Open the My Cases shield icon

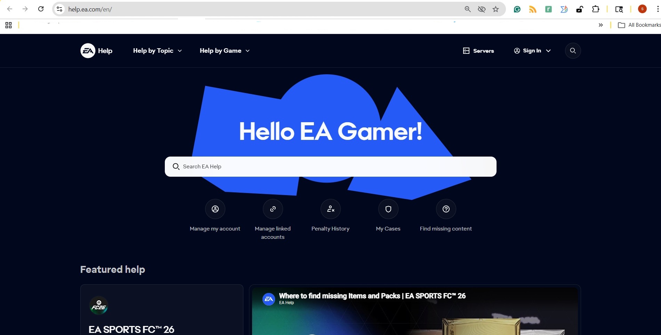tap(388, 209)
